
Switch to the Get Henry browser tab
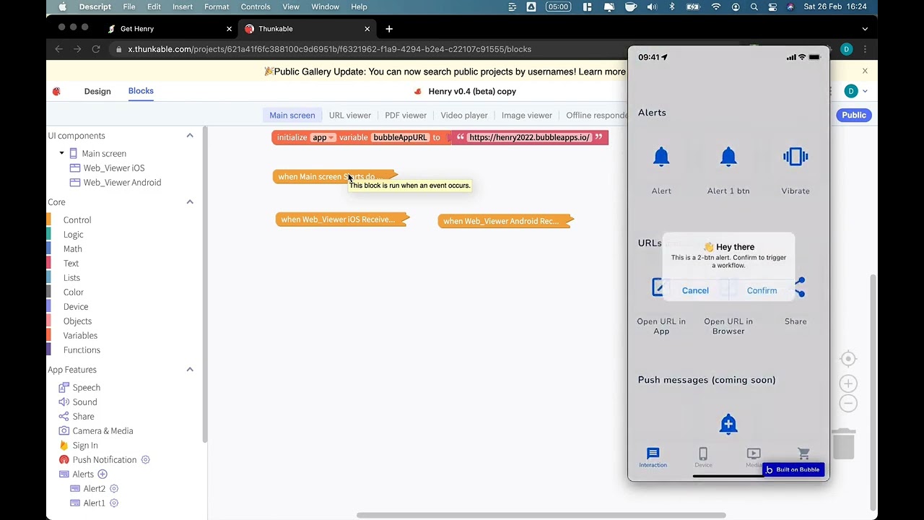coord(137,29)
